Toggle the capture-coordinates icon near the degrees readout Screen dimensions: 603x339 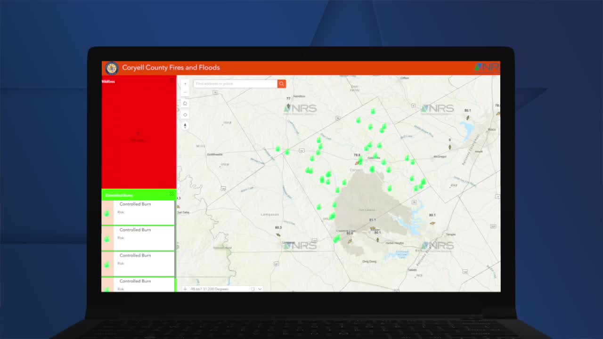coord(253,289)
